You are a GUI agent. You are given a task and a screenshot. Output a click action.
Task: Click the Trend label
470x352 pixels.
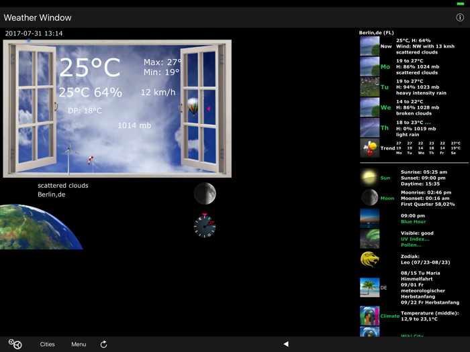coord(387,148)
